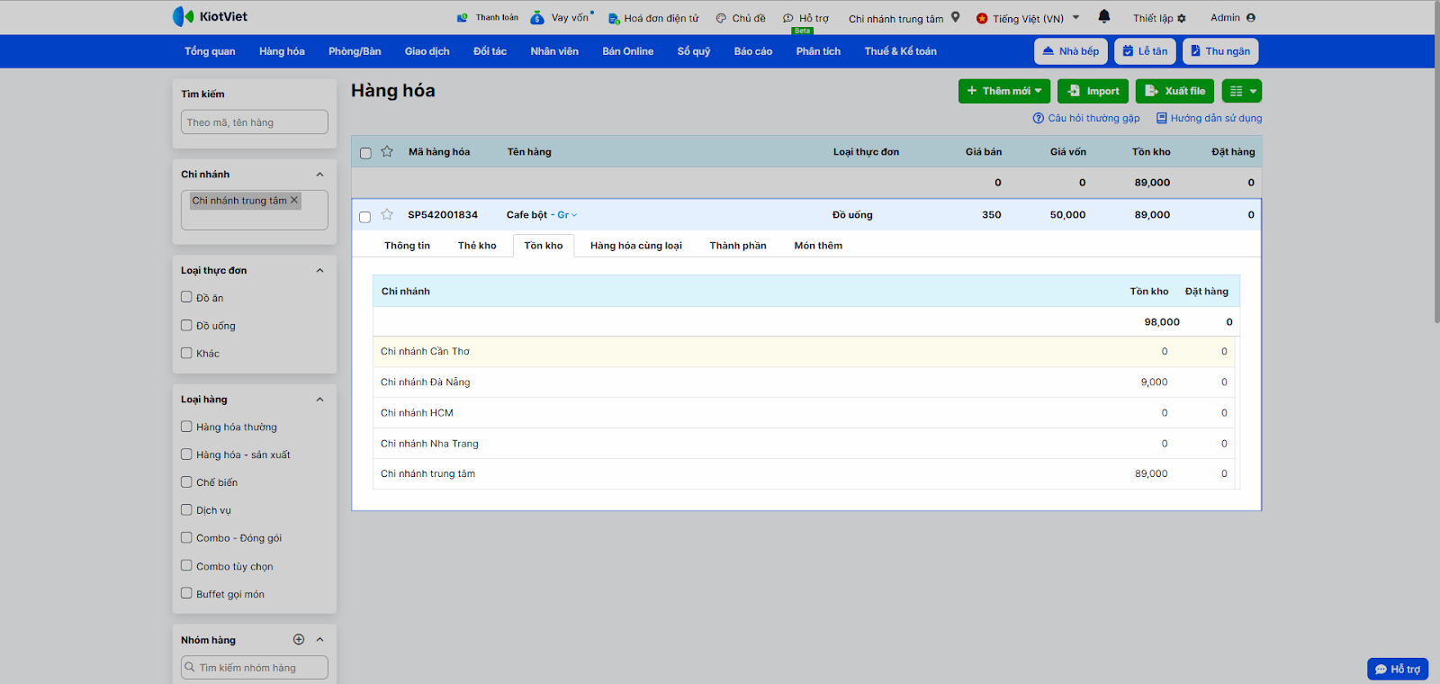Open notifications bell icon
Screen dimensions: 1440x684
pyautogui.click(x=1104, y=16)
